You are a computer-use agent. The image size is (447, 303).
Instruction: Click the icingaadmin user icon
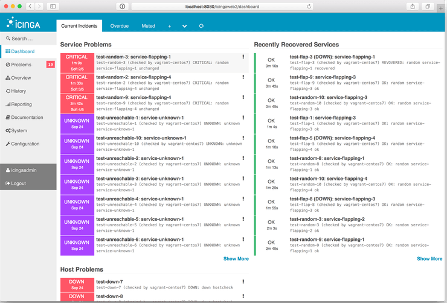pyautogui.click(x=8, y=170)
